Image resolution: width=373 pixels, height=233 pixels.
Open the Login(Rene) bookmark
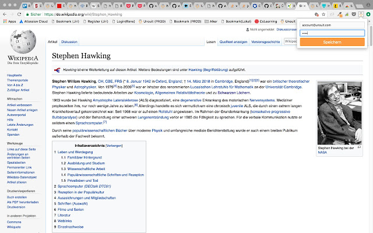(x=124, y=22)
